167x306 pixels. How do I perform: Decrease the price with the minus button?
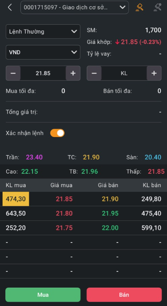pos(13,73)
